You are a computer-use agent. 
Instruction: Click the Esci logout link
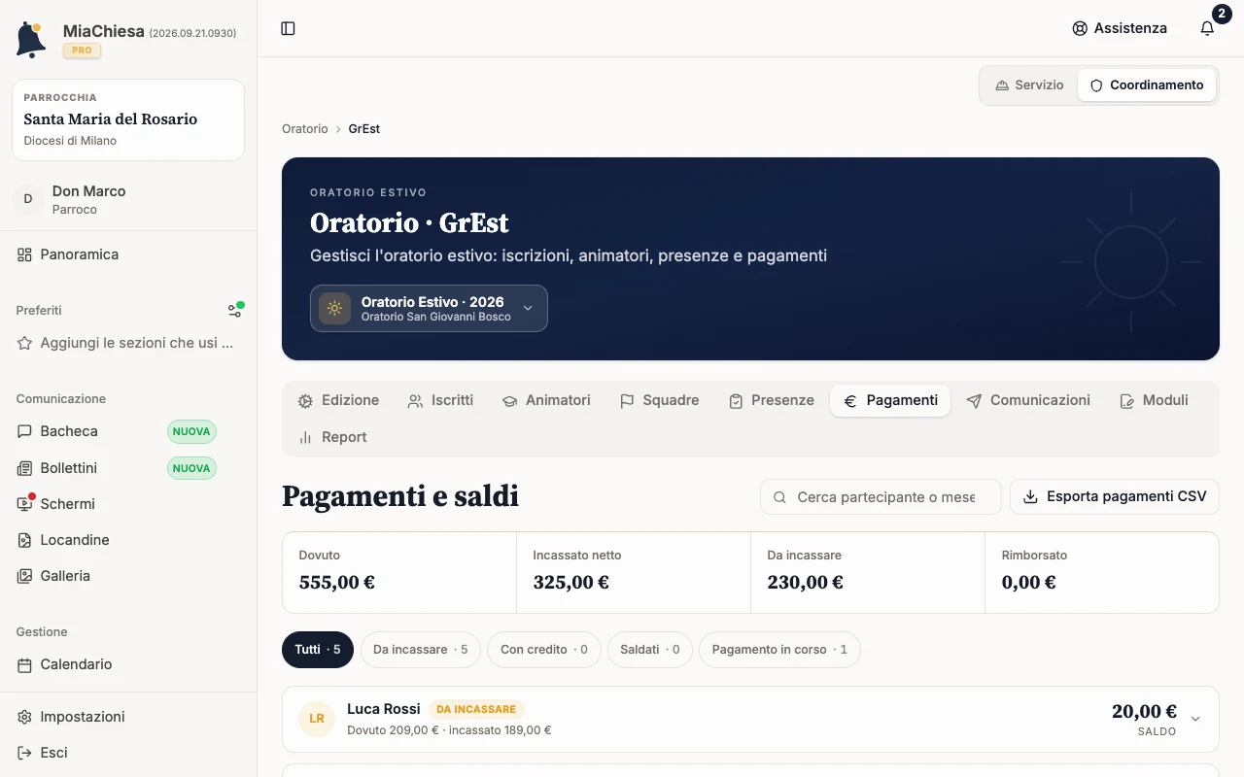pos(128,753)
